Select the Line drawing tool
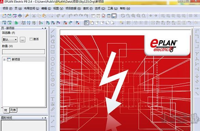 pos(53,31)
